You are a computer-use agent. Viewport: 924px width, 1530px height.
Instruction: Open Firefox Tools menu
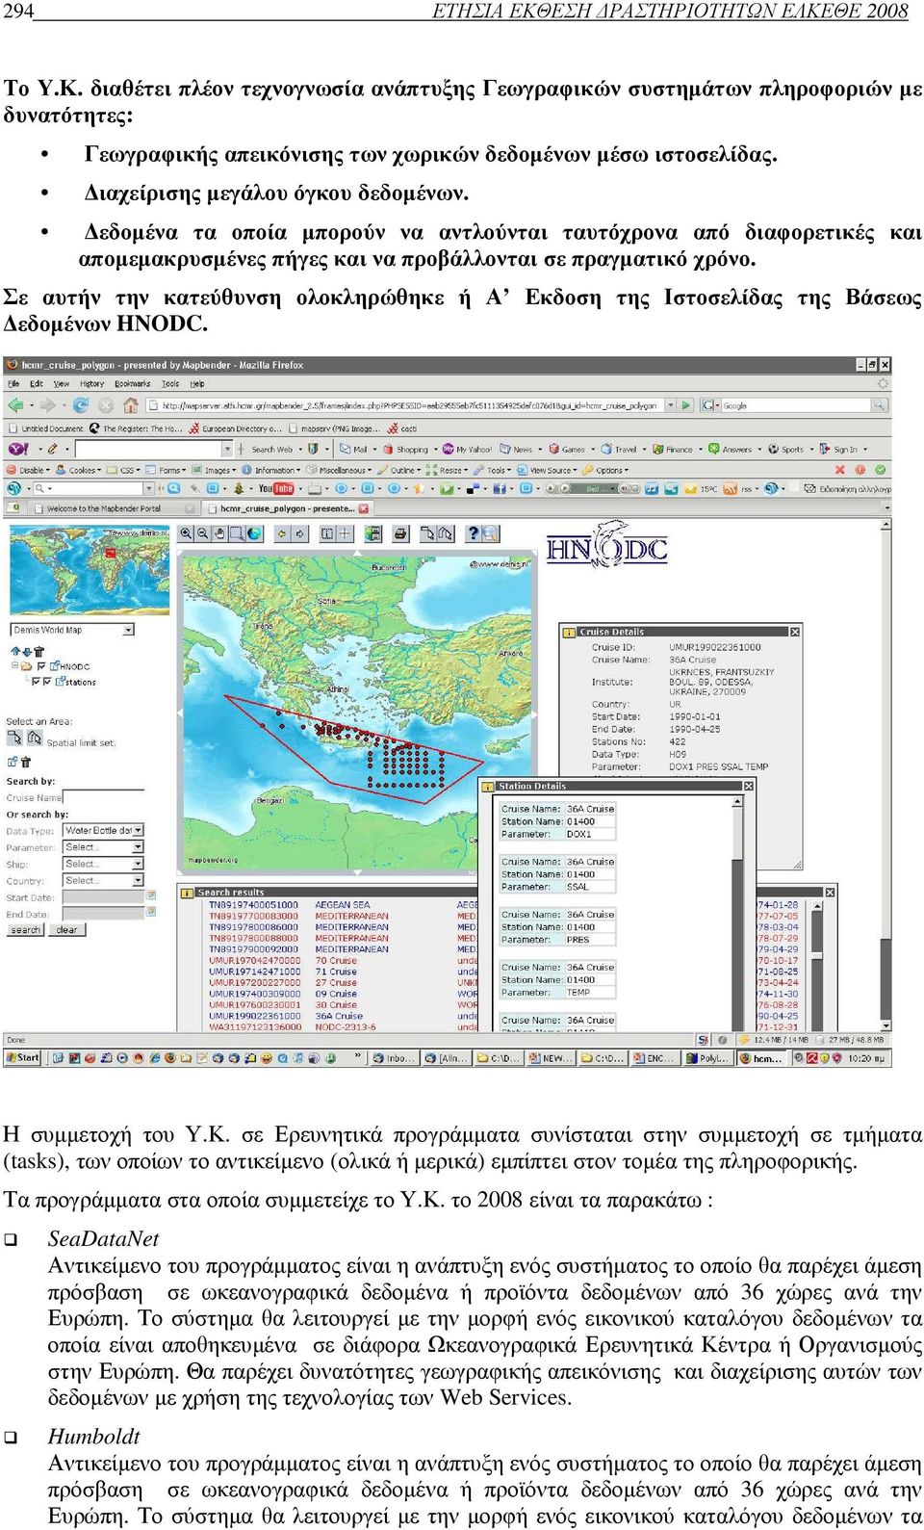170,383
